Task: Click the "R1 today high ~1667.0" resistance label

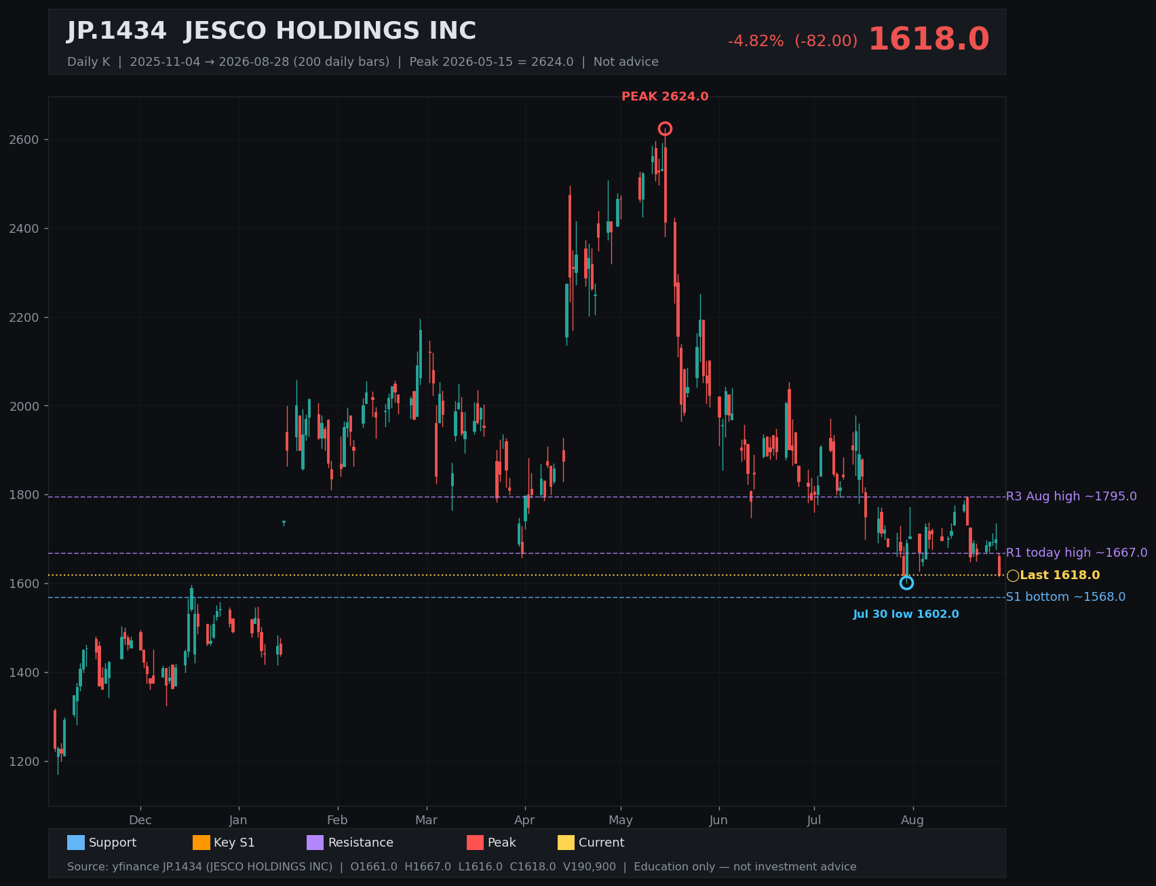Action: 1077,553
